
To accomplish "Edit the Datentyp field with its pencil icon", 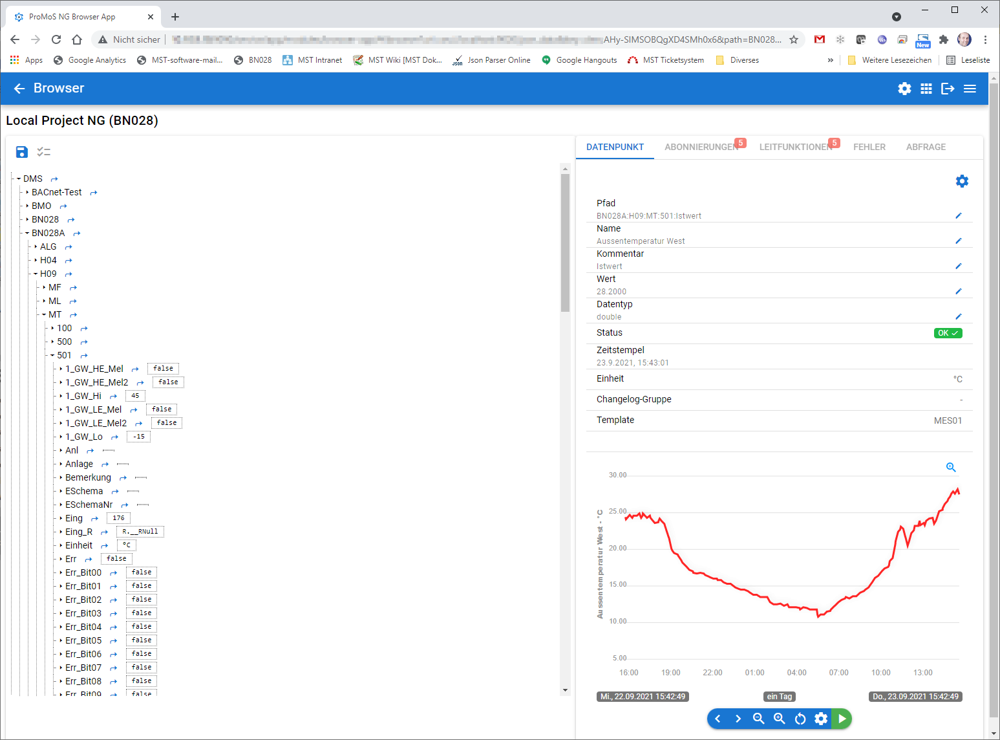I will tap(959, 316).
